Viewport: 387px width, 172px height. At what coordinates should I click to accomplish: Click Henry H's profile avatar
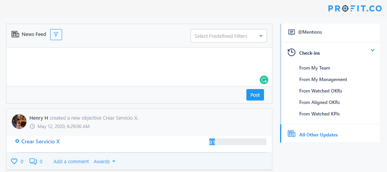19,121
